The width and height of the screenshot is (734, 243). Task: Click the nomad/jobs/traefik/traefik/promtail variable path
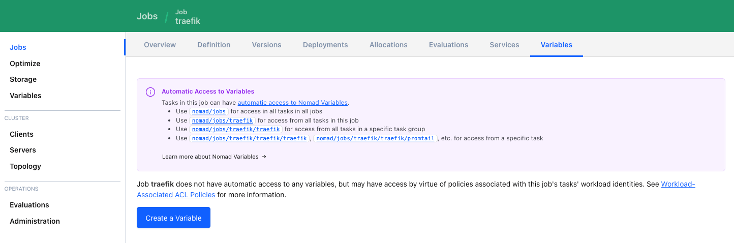(x=375, y=138)
